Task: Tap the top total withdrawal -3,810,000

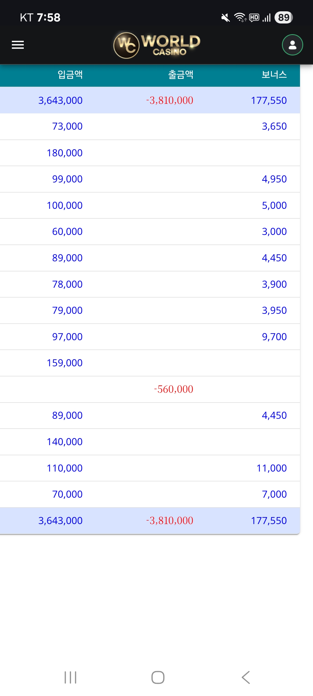Action: 170,100
